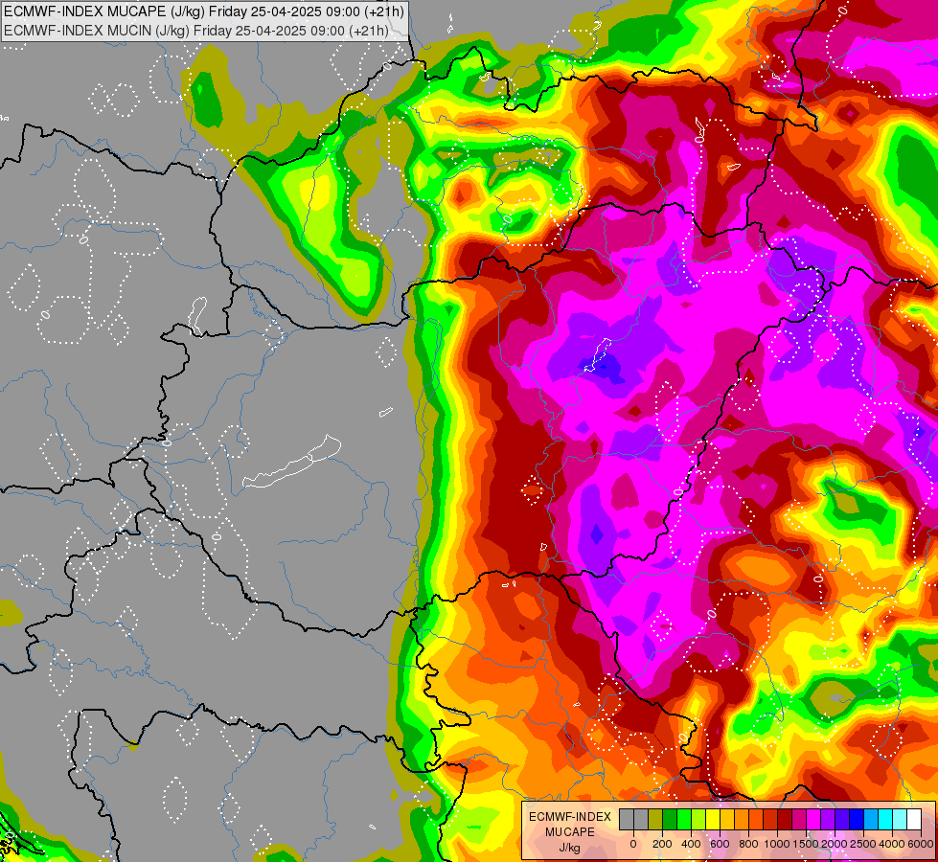This screenshot has width=938, height=862.
Task: Click the J/kg unit label in legend
Action: click(x=569, y=848)
